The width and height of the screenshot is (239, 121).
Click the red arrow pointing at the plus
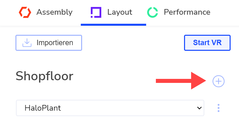(x=181, y=81)
